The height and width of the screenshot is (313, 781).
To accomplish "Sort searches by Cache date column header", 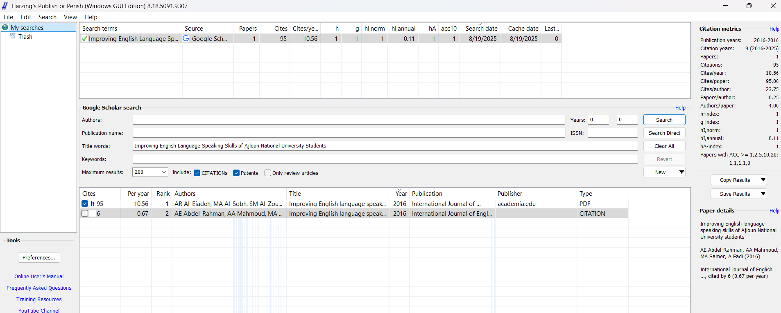I will (x=521, y=29).
